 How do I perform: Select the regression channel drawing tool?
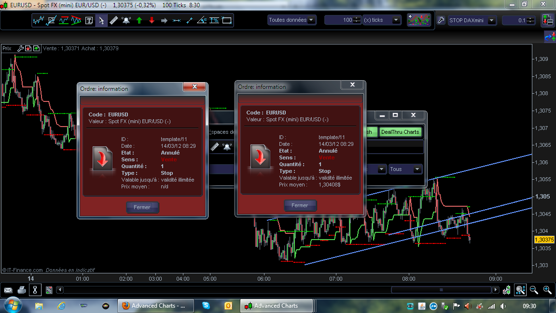coord(52,20)
